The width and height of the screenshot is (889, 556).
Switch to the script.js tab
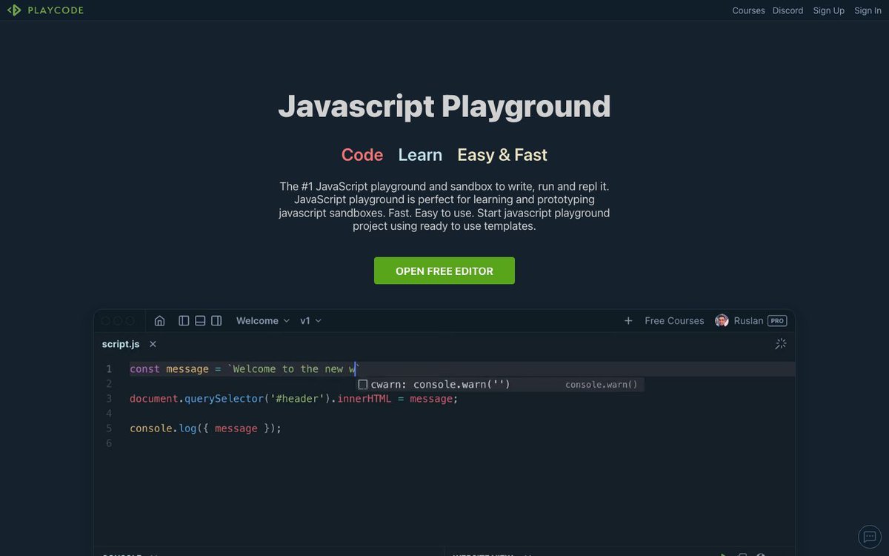click(120, 343)
